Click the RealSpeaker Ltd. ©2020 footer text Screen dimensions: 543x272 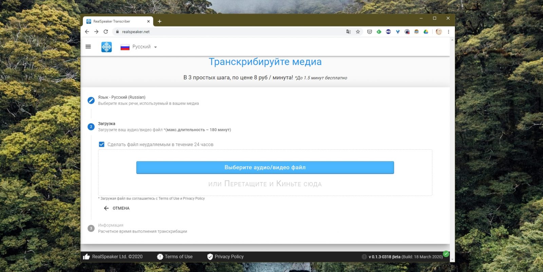point(117,257)
